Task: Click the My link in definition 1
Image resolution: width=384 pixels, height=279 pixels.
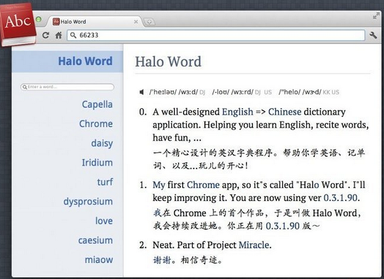Action: coord(159,185)
